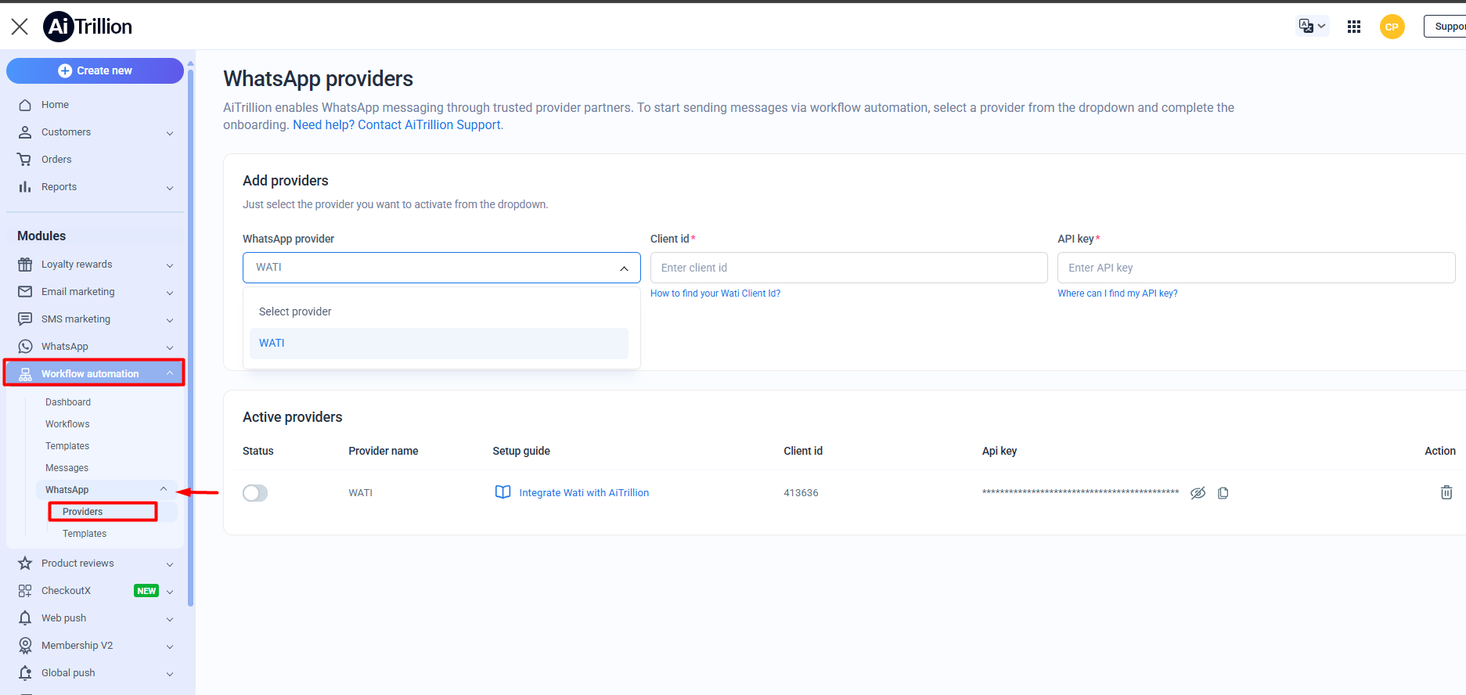Screen dimensions: 1466x695
Task: Open Workflow automation Dashboard
Action: tap(68, 402)
